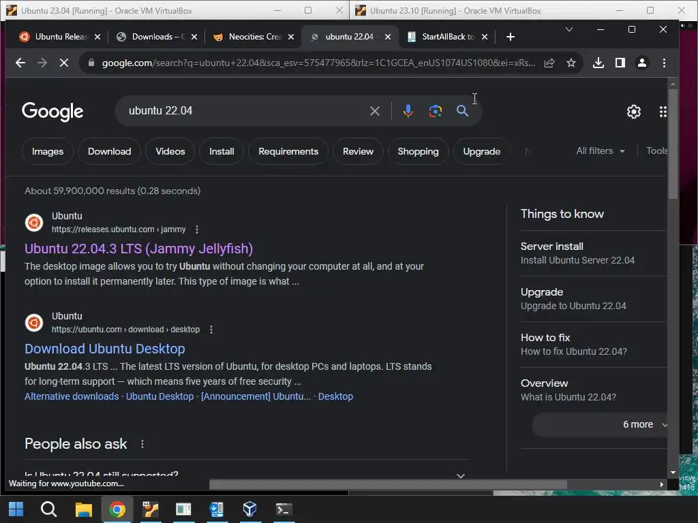Close the StartAllBack tab
Image resolution: width=698 pixels, height=523 pixels.
pyautogui.click(x=485, y=37)
